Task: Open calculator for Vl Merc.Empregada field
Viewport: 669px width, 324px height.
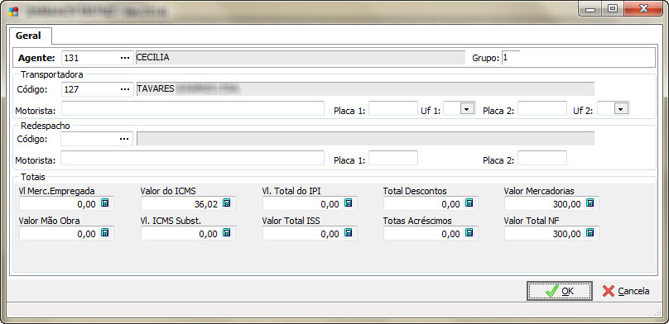Action: coord(105,203)
